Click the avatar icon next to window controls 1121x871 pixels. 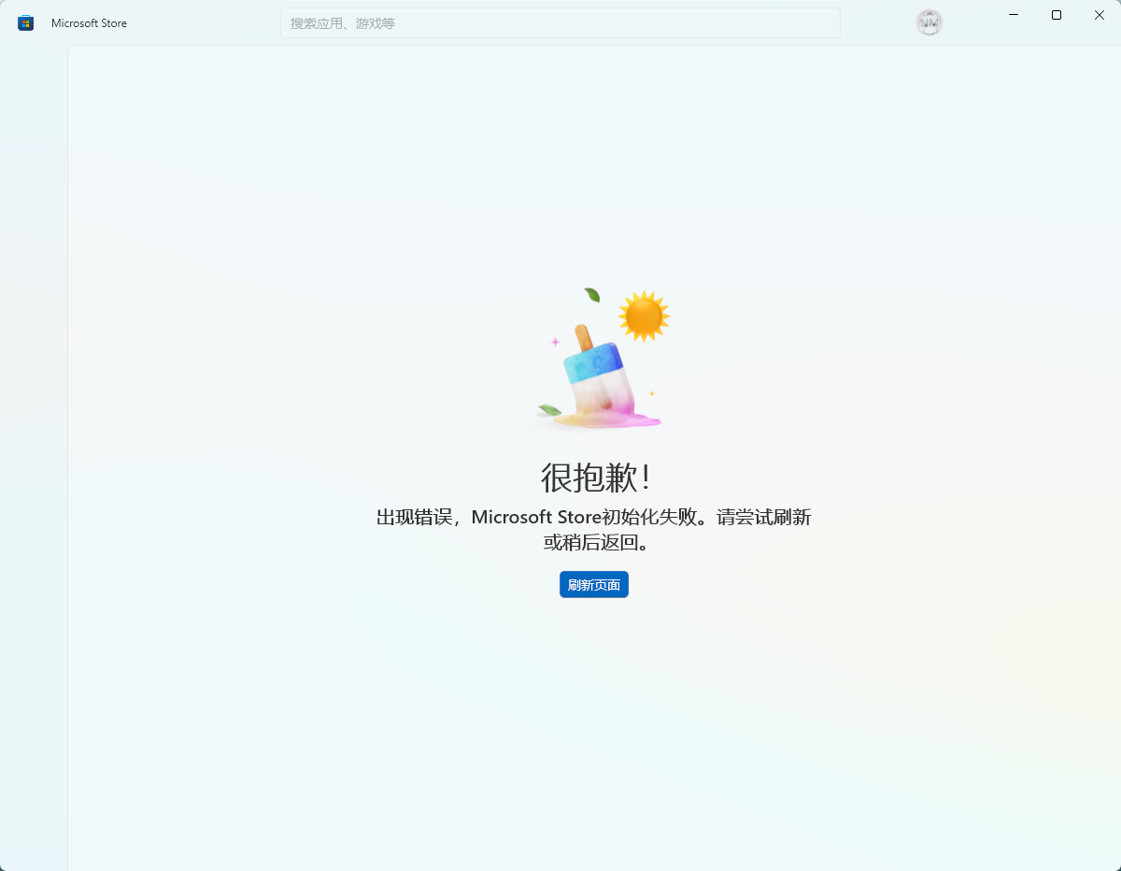[x=929, y=22]
